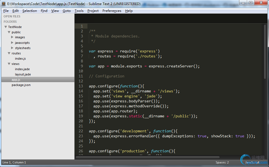Screen dimensions: 269x167
Task: Expand the javascripts folder arrow
Action: pyautogui.click(x=12, y=42)
